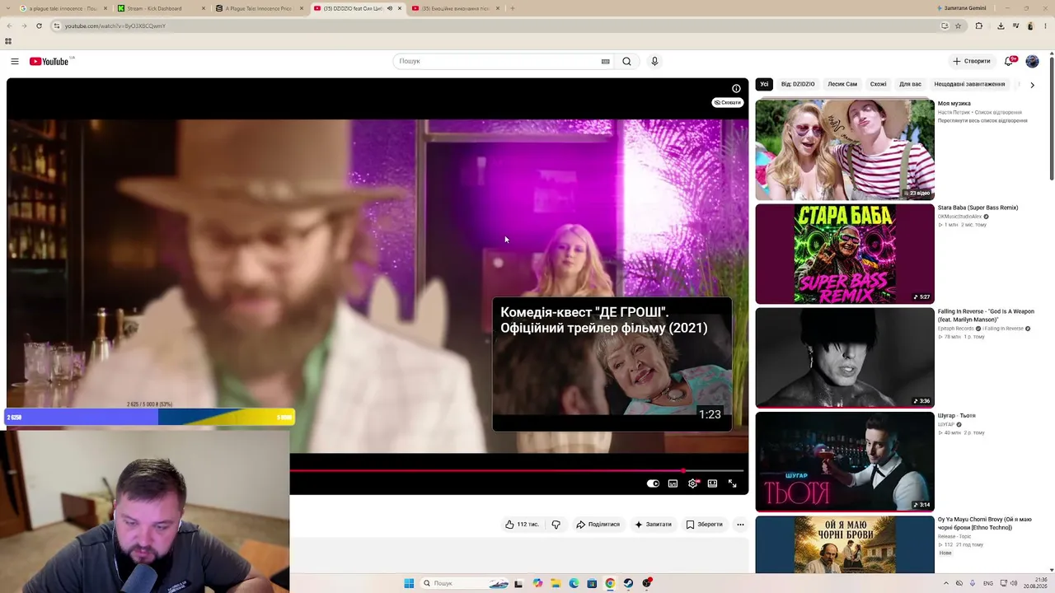Open the 'Stara Baba (Super Bass Remix)' thumbnail
The image size is (1055, 593).
[x=845, y=254]
